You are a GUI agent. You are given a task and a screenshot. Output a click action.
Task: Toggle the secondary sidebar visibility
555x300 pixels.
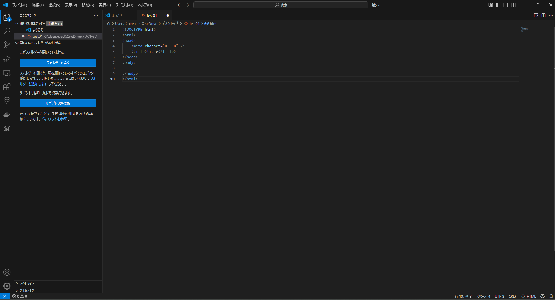513,5
